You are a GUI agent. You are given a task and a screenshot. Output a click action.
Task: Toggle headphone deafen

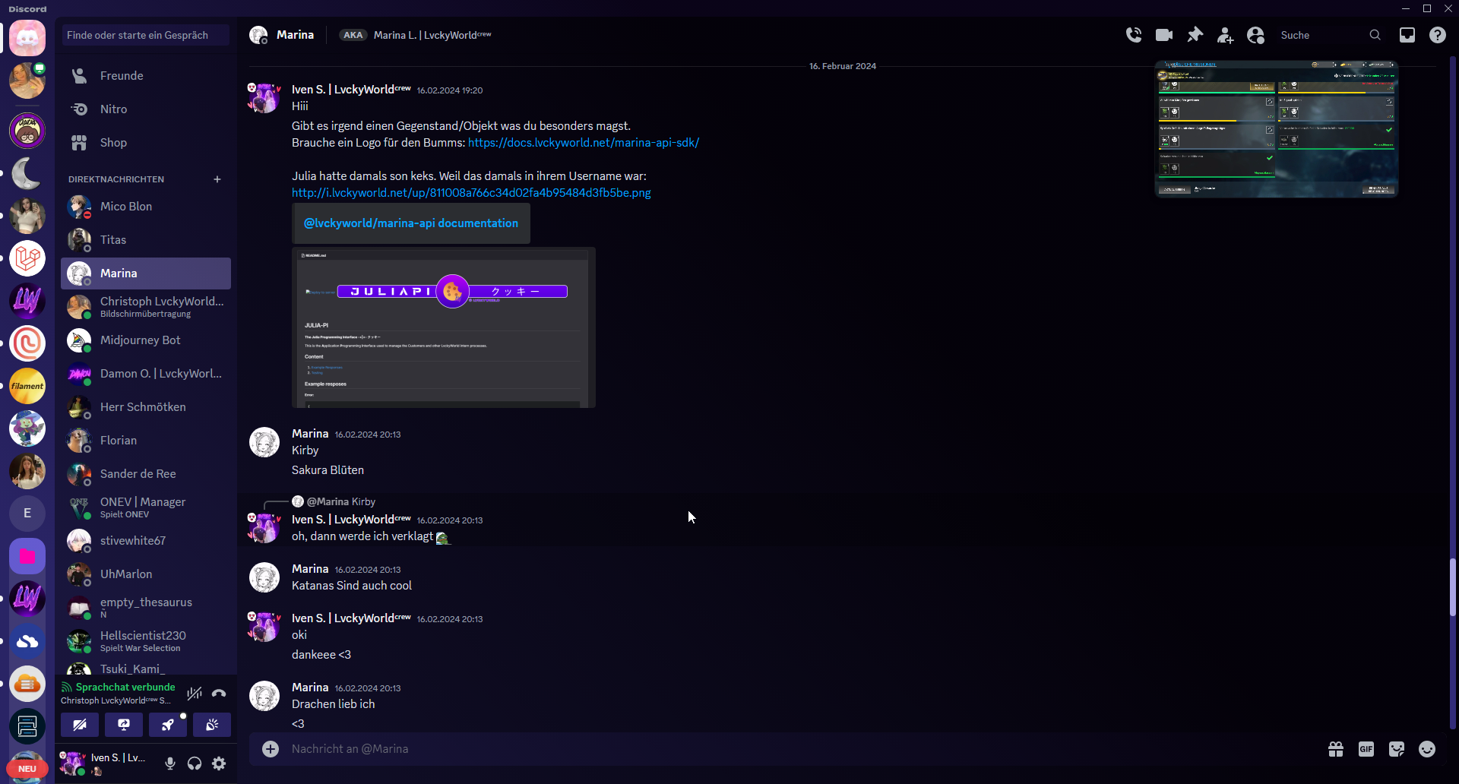195,763
